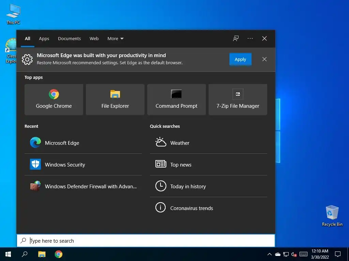Image resolution: width=349 pixels, height=261 pixels.
Task: Launch Command Prompt from Top apps
Action: click(177, 100)
